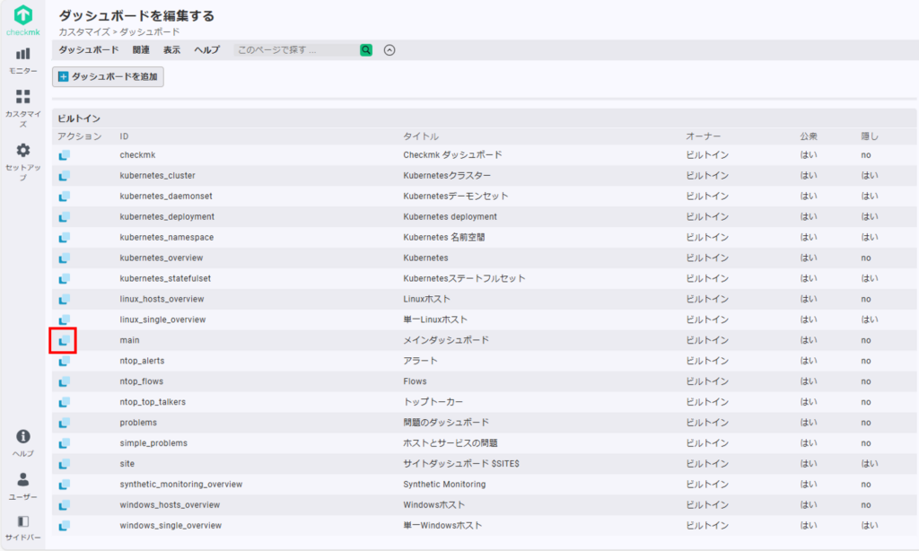
Task: Click the Flows title cell
Action: [415, 381]
